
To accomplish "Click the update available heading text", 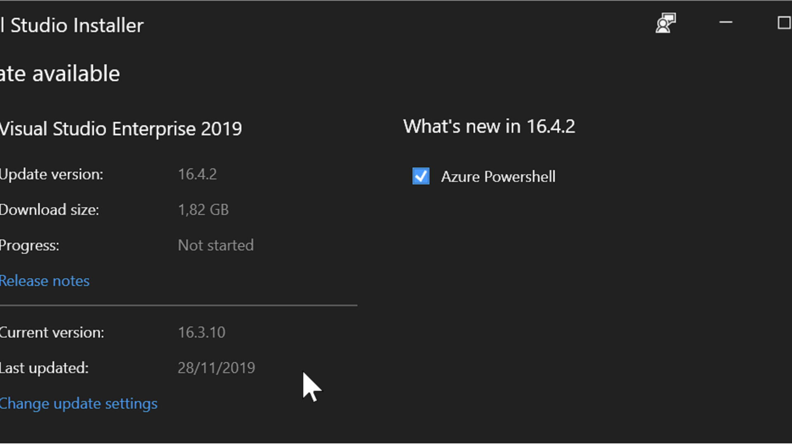I will pyautogui.click(x=60, y=74).
